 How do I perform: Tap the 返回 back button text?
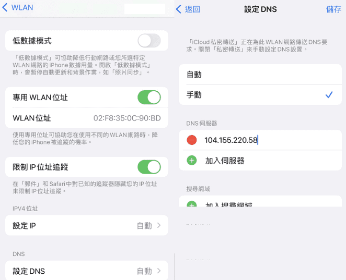pyautogui.click(x=192, y=9)
